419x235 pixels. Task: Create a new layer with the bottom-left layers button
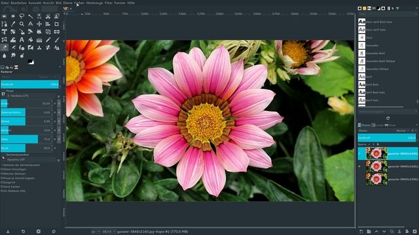(361, 232)
